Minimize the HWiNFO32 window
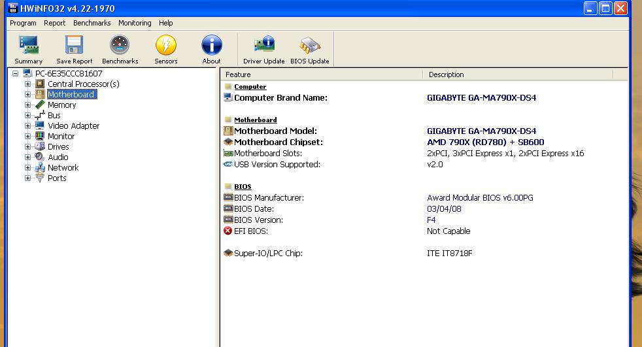Screen dimensions: 642x347 click(590, 8)
